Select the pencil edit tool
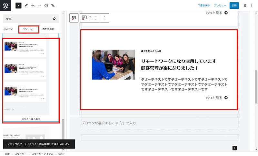This screenshot has width=258, height=156. [26, 6]
